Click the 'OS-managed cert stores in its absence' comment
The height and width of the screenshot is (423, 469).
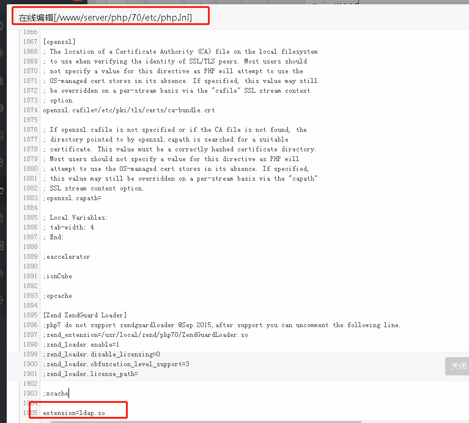180,81
